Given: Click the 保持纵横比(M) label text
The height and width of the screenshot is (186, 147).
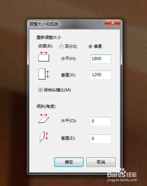Looking at the screenshot, I should point(57,90).
